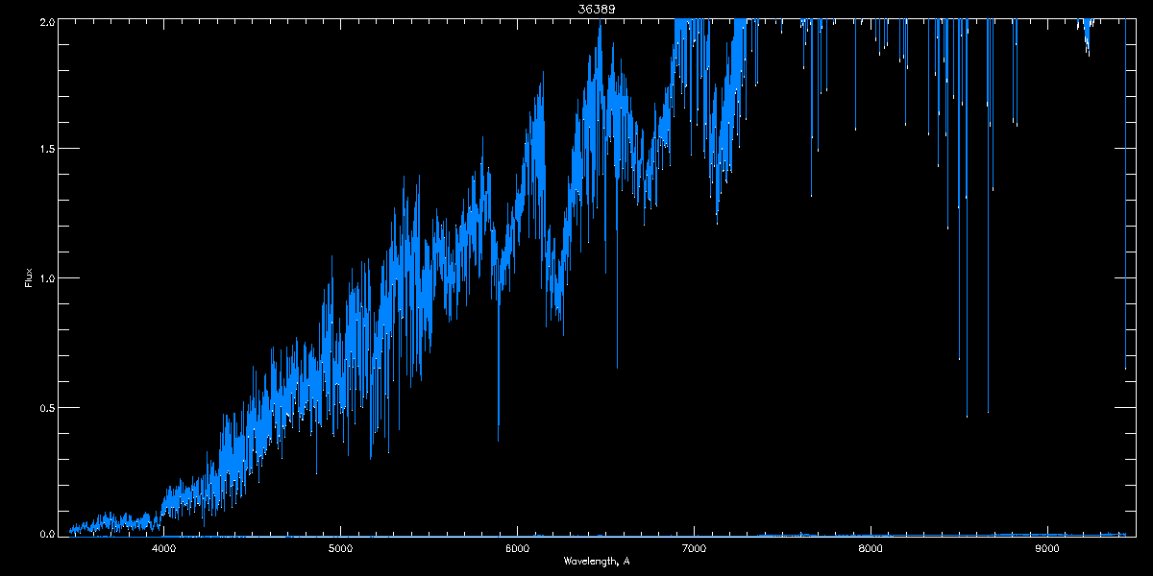Select the 4000 wavelength tick label

coord(163,549)
